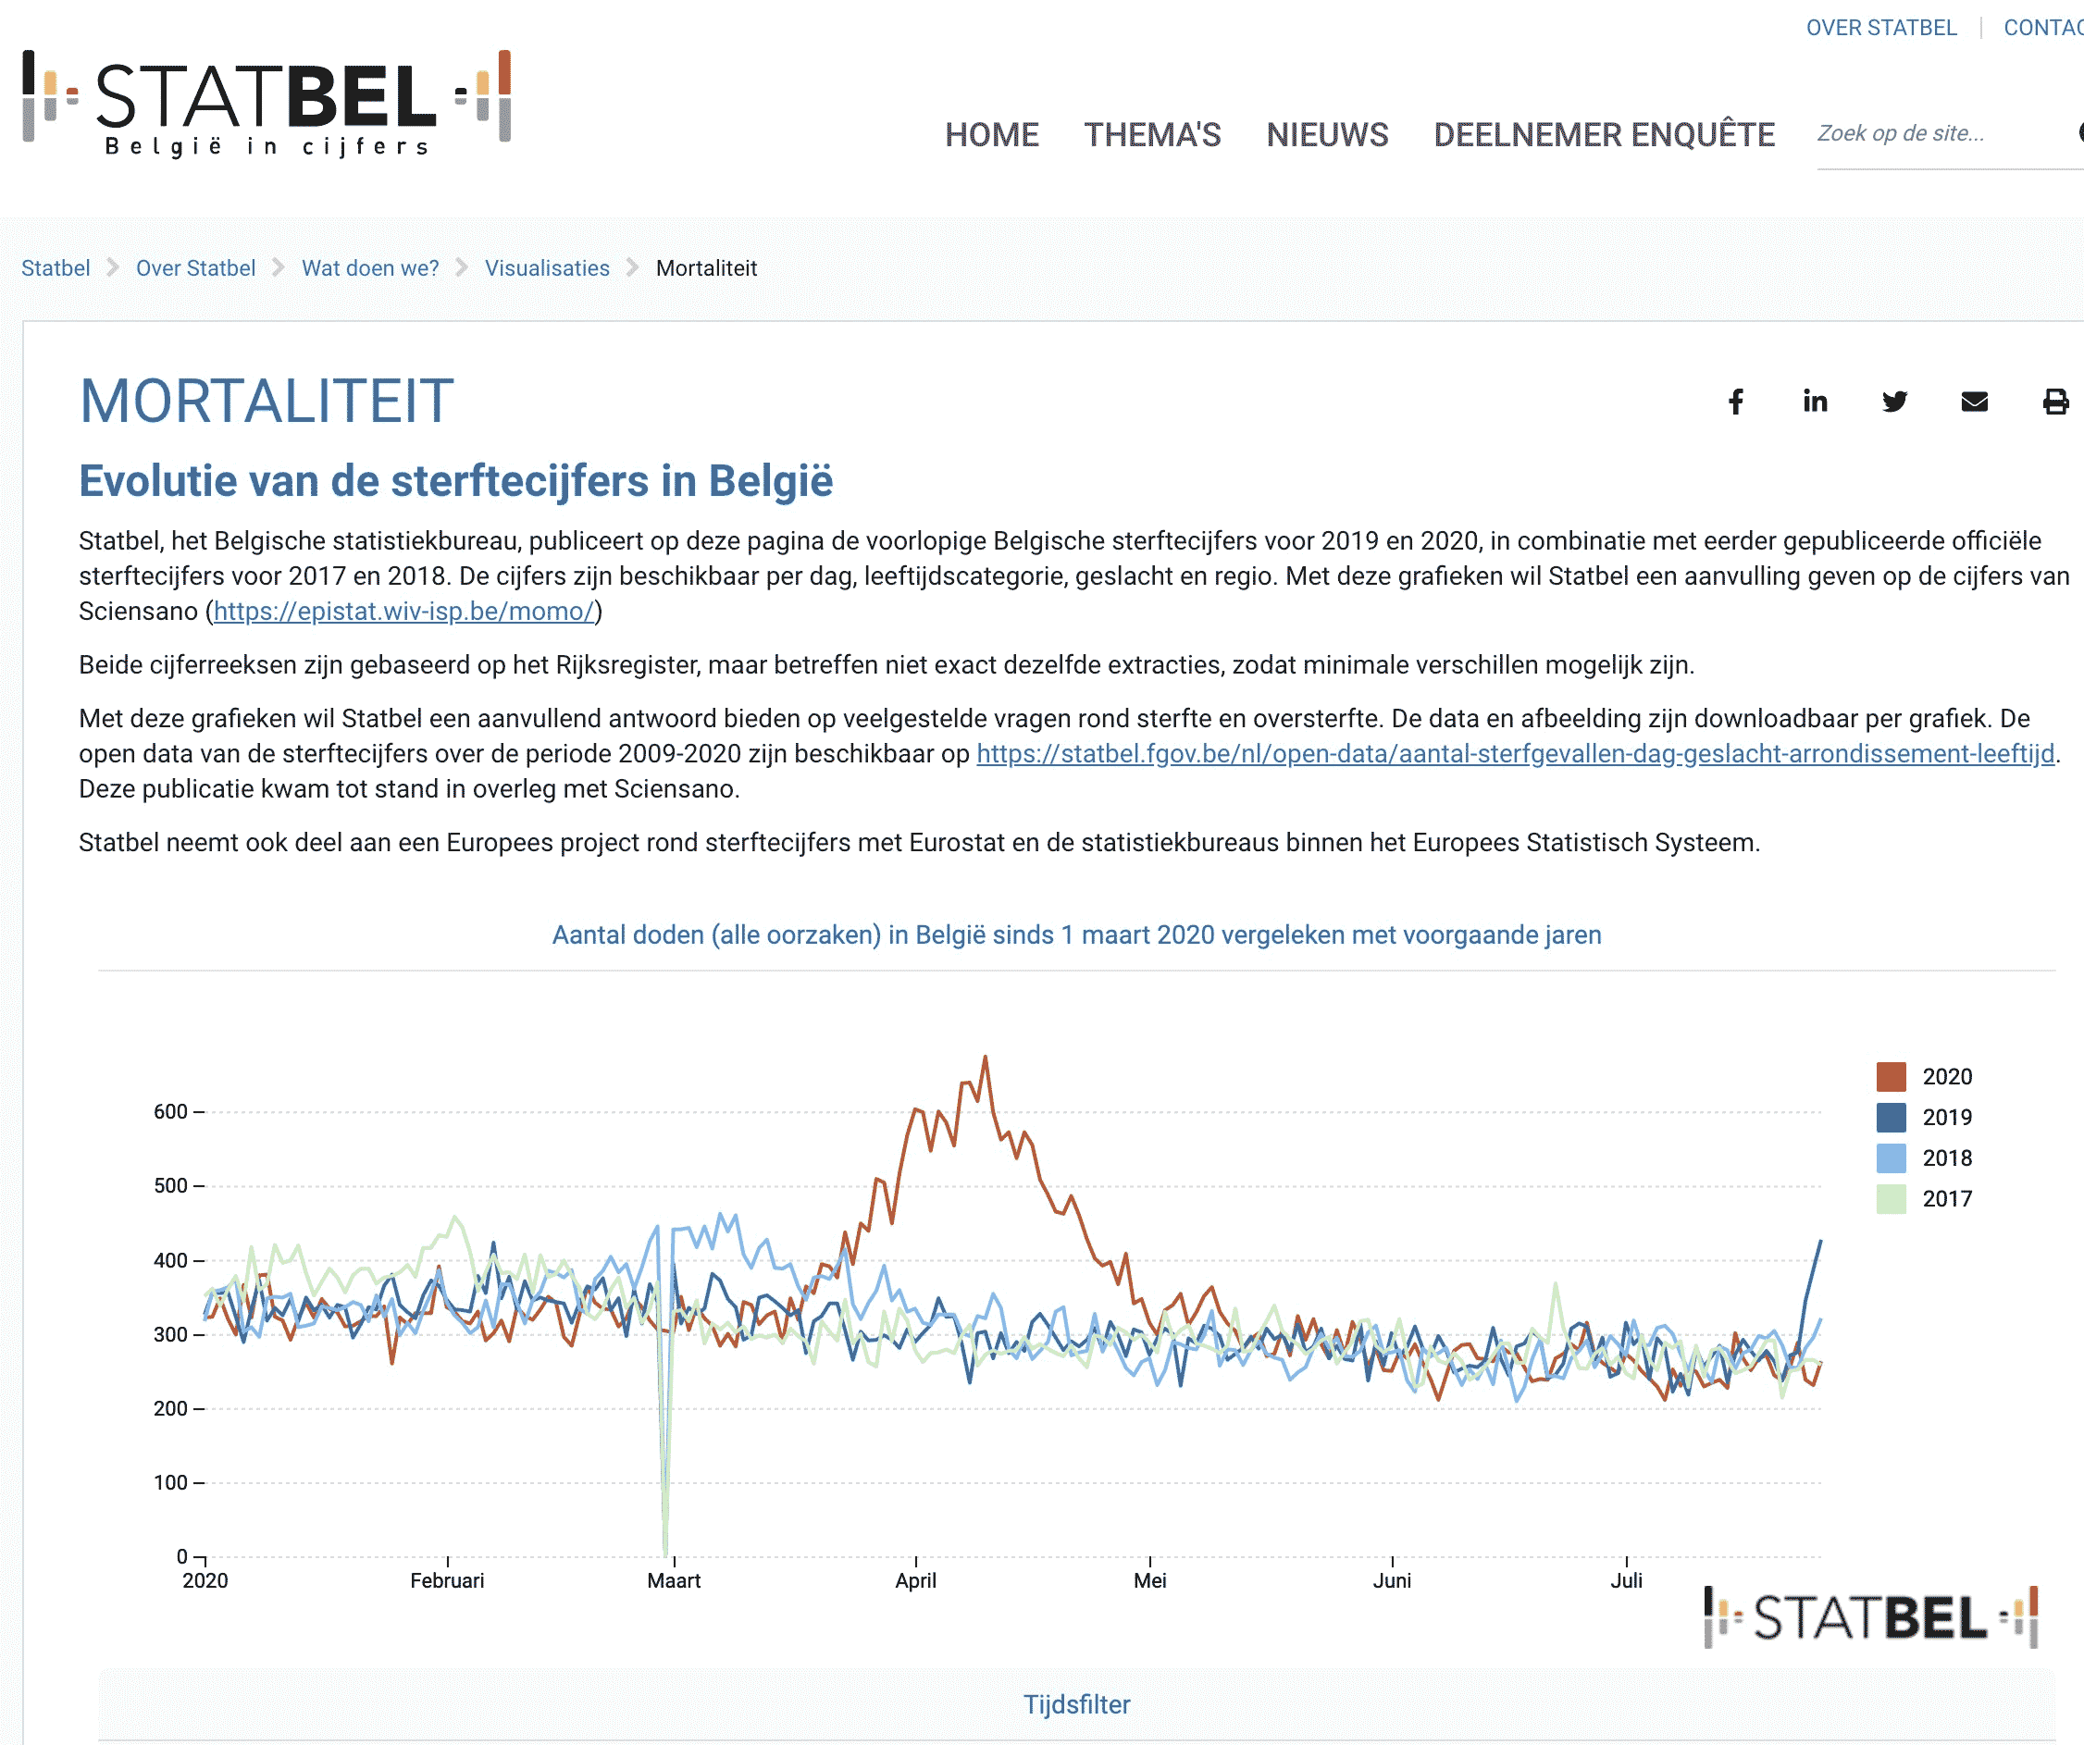Share page on Facebook icon

point(1736,402)
